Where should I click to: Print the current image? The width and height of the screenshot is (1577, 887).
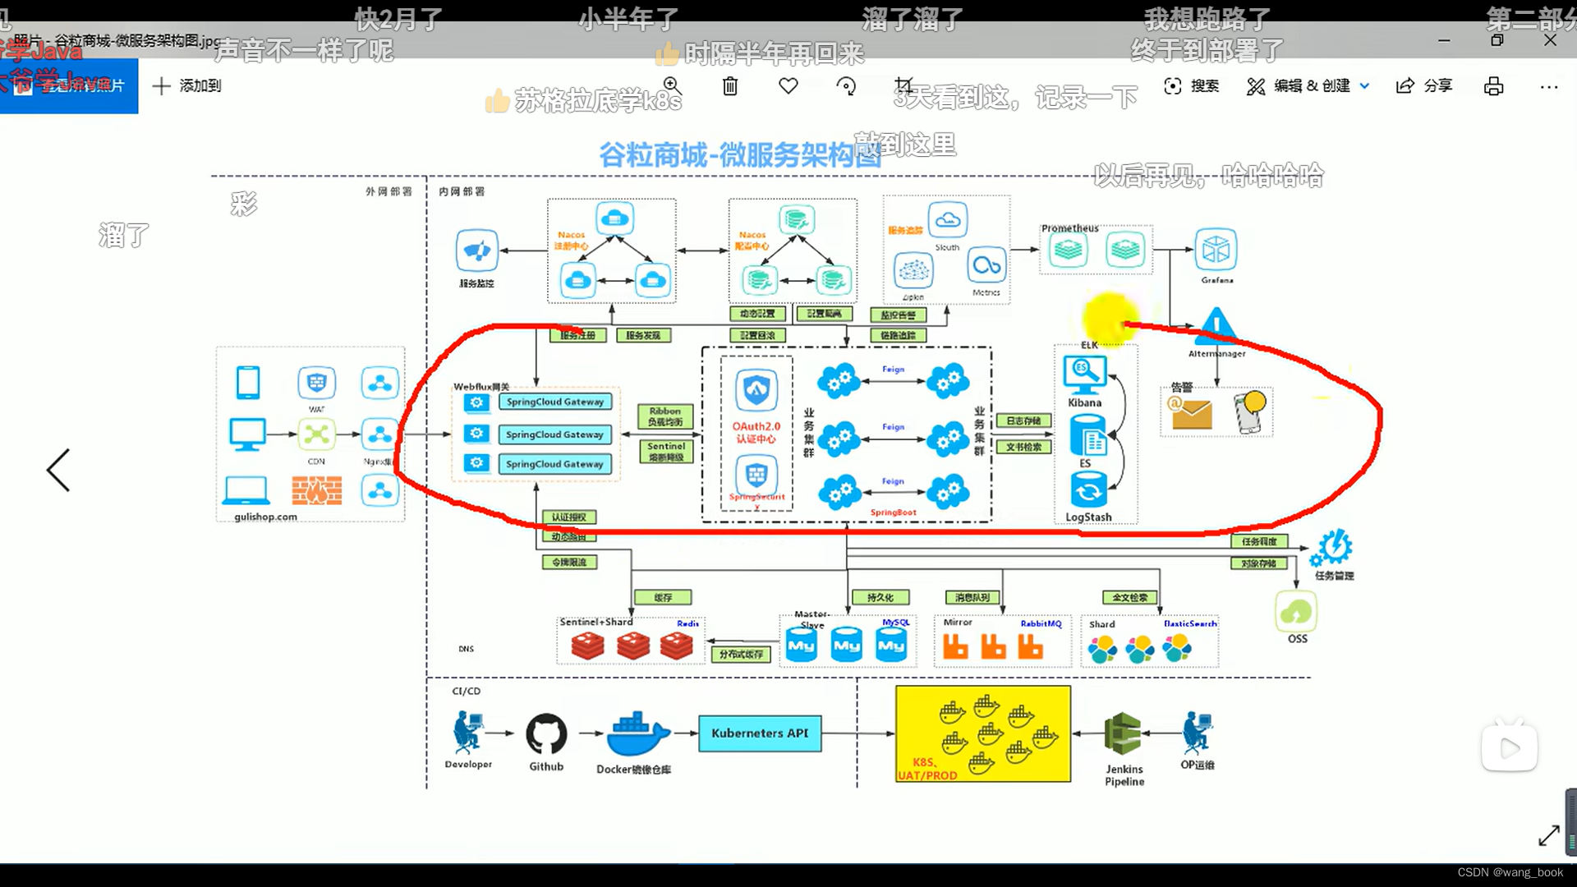coord(1494,85)
